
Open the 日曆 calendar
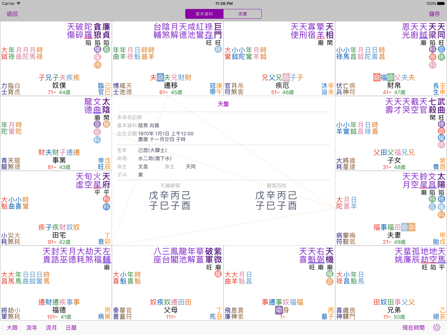tap(71, 328)
